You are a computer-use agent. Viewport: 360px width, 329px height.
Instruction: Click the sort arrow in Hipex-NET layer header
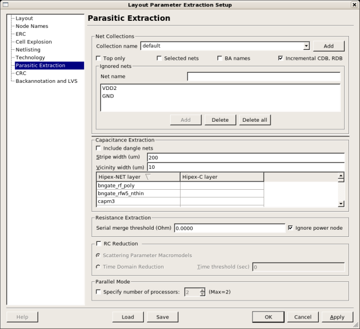pyautogui.click(x=148, y=177)
